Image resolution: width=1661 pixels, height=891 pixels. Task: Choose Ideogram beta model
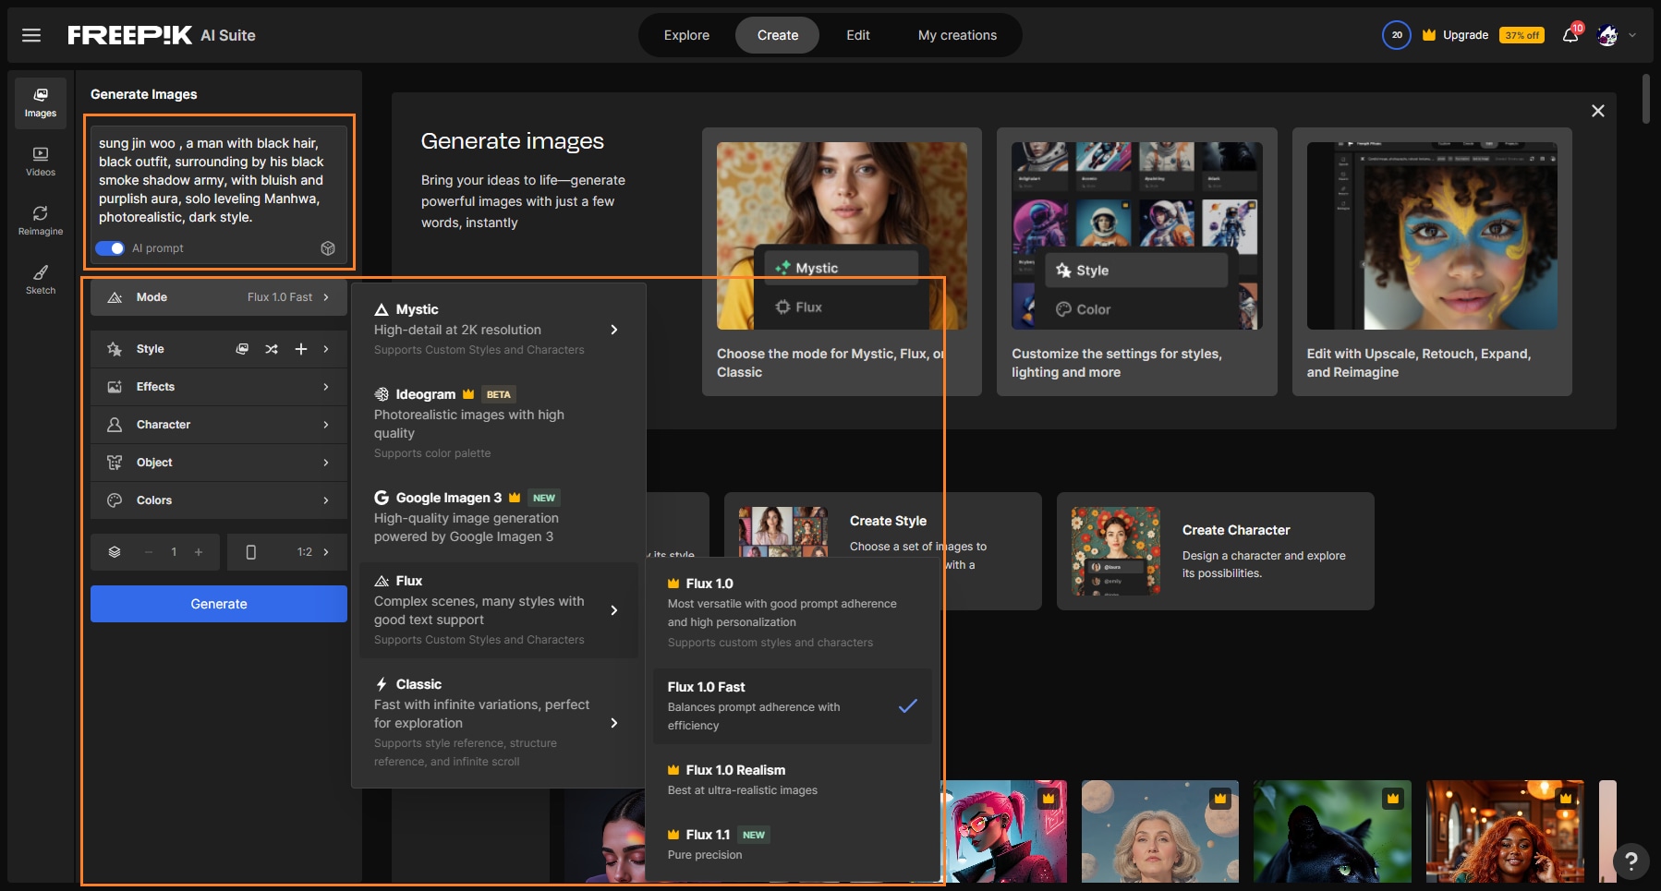[499, 423]
